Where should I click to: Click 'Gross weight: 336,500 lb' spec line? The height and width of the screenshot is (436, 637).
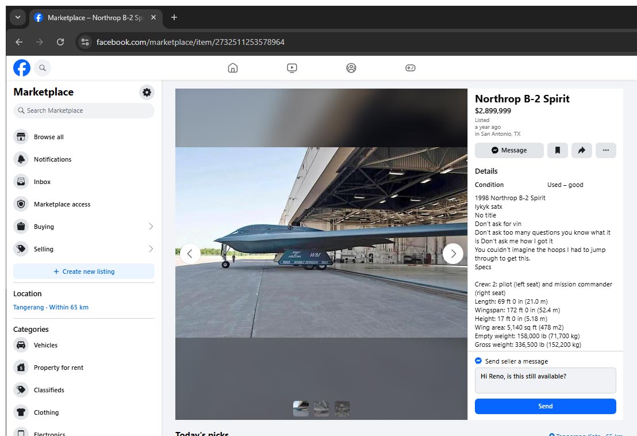tap(528, 345)
